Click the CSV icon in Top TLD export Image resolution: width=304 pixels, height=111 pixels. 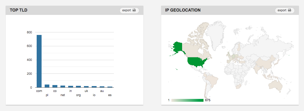pos(134,10)
